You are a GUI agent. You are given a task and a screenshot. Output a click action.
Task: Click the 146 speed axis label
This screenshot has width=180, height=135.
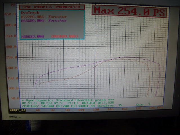click(x=111, y=109)
